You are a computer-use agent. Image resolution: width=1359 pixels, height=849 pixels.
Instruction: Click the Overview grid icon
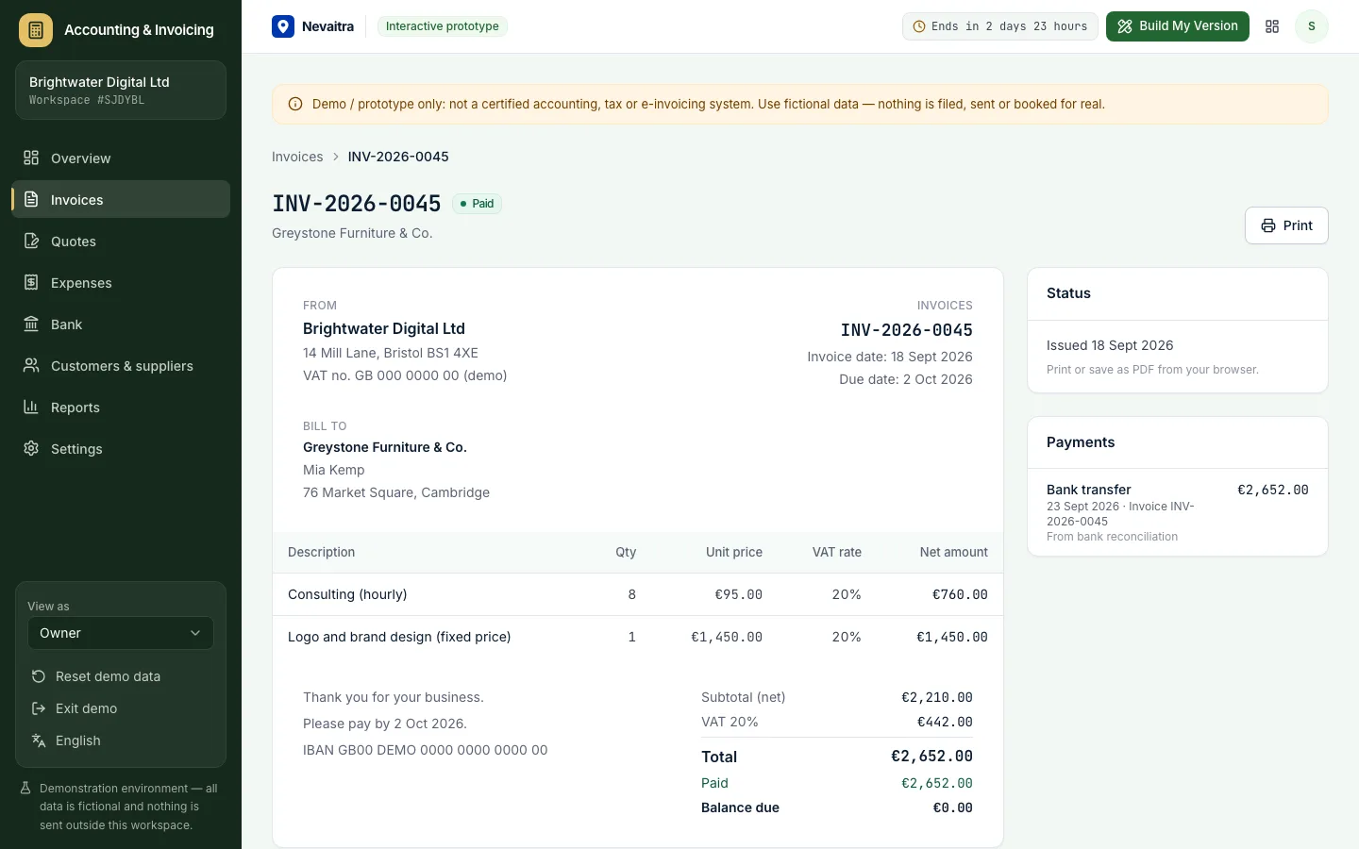[31, 158]
